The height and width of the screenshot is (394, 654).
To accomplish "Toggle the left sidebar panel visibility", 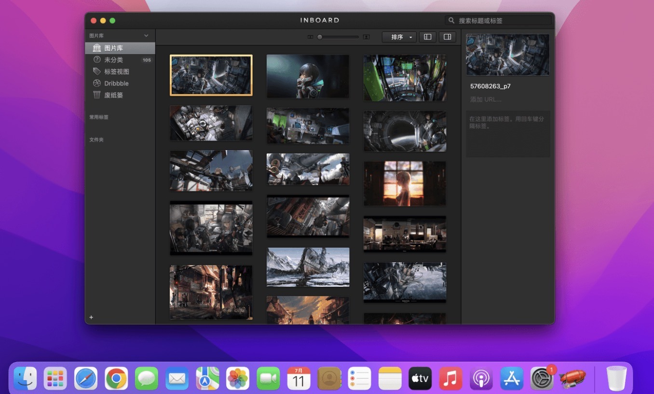I will 427,37.
